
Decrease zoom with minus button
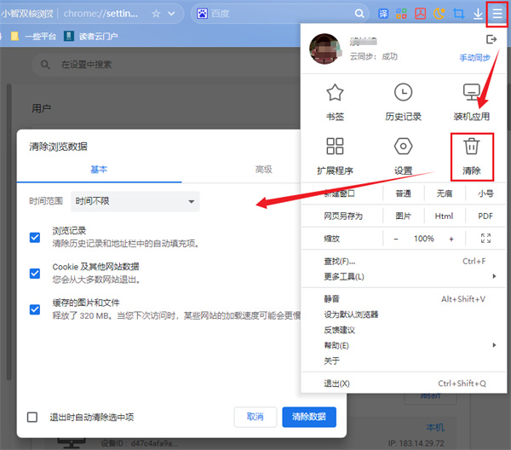pyautogui.click(x=396, y=239)
